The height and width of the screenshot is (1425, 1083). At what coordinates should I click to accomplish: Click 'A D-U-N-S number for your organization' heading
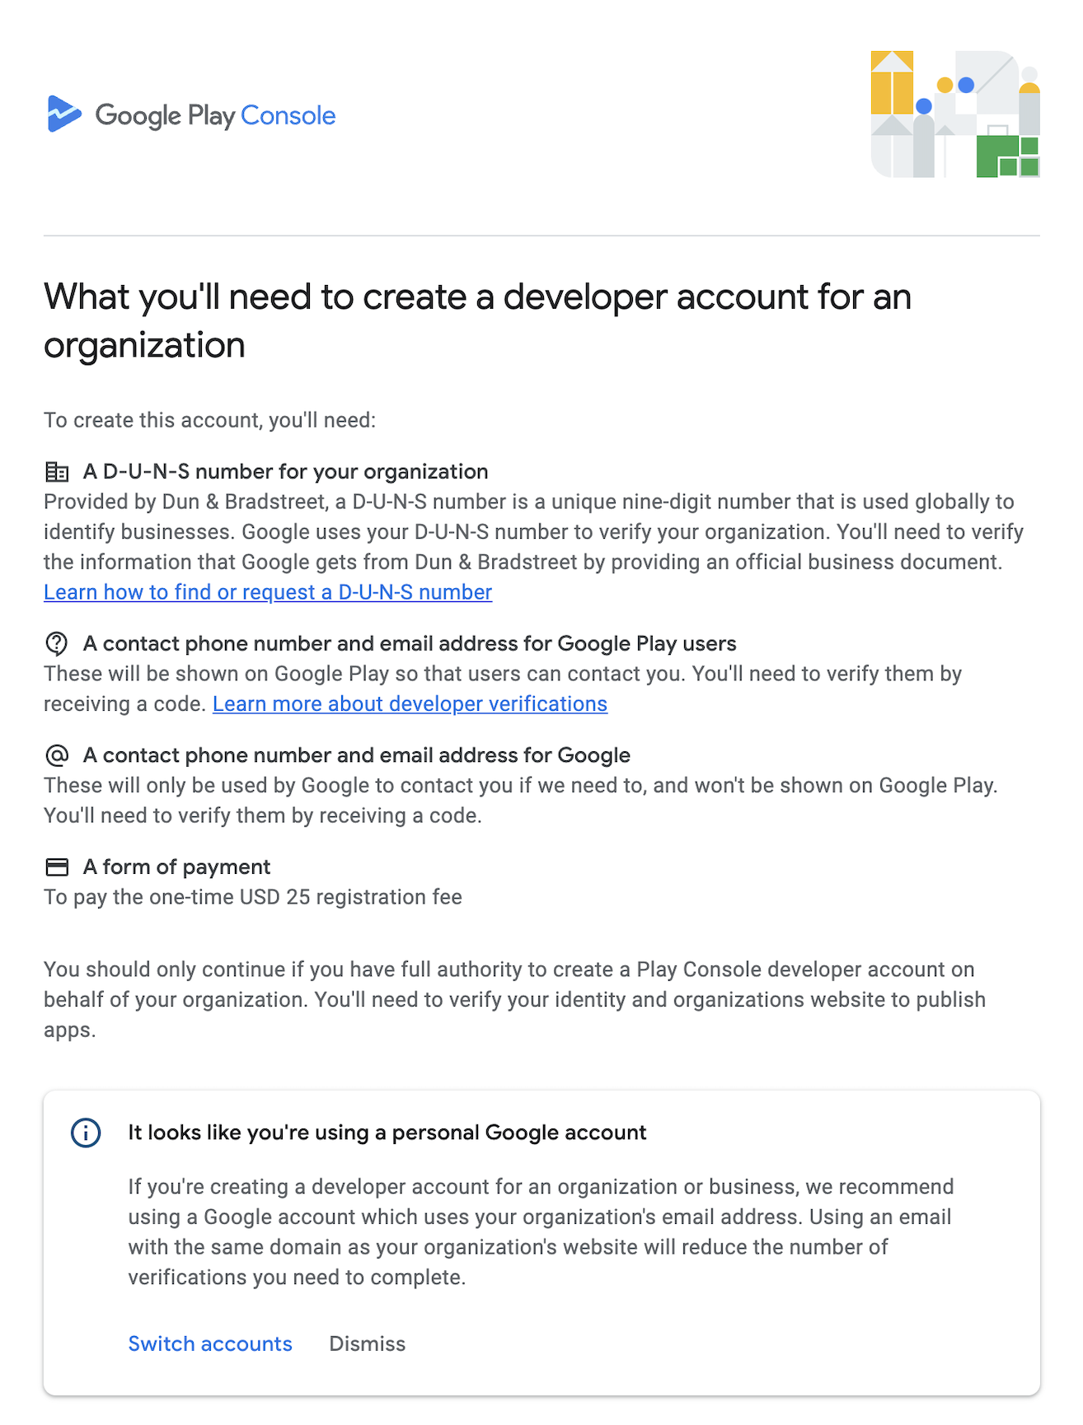pos(286,471)
